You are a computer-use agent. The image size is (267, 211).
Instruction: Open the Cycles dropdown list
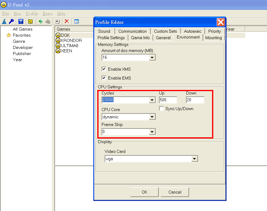click(152, 100)
